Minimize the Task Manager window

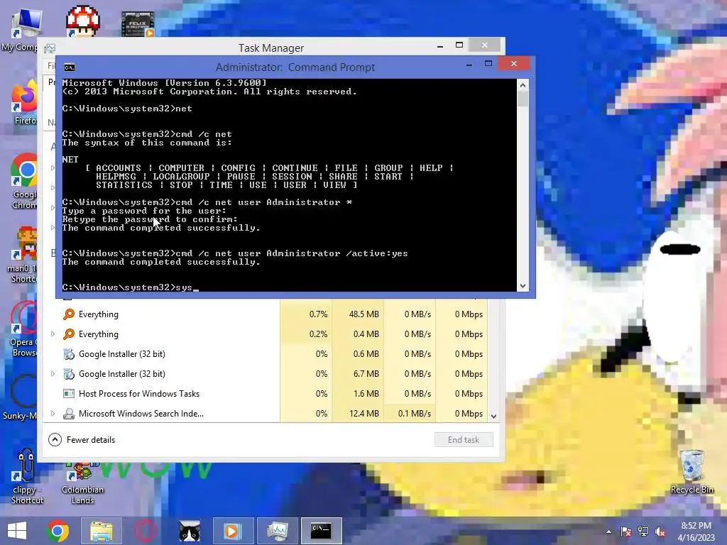point(440,45)
